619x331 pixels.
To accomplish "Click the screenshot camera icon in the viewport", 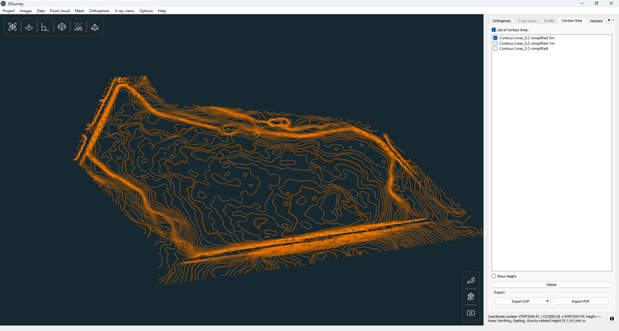I will [471, 313].
